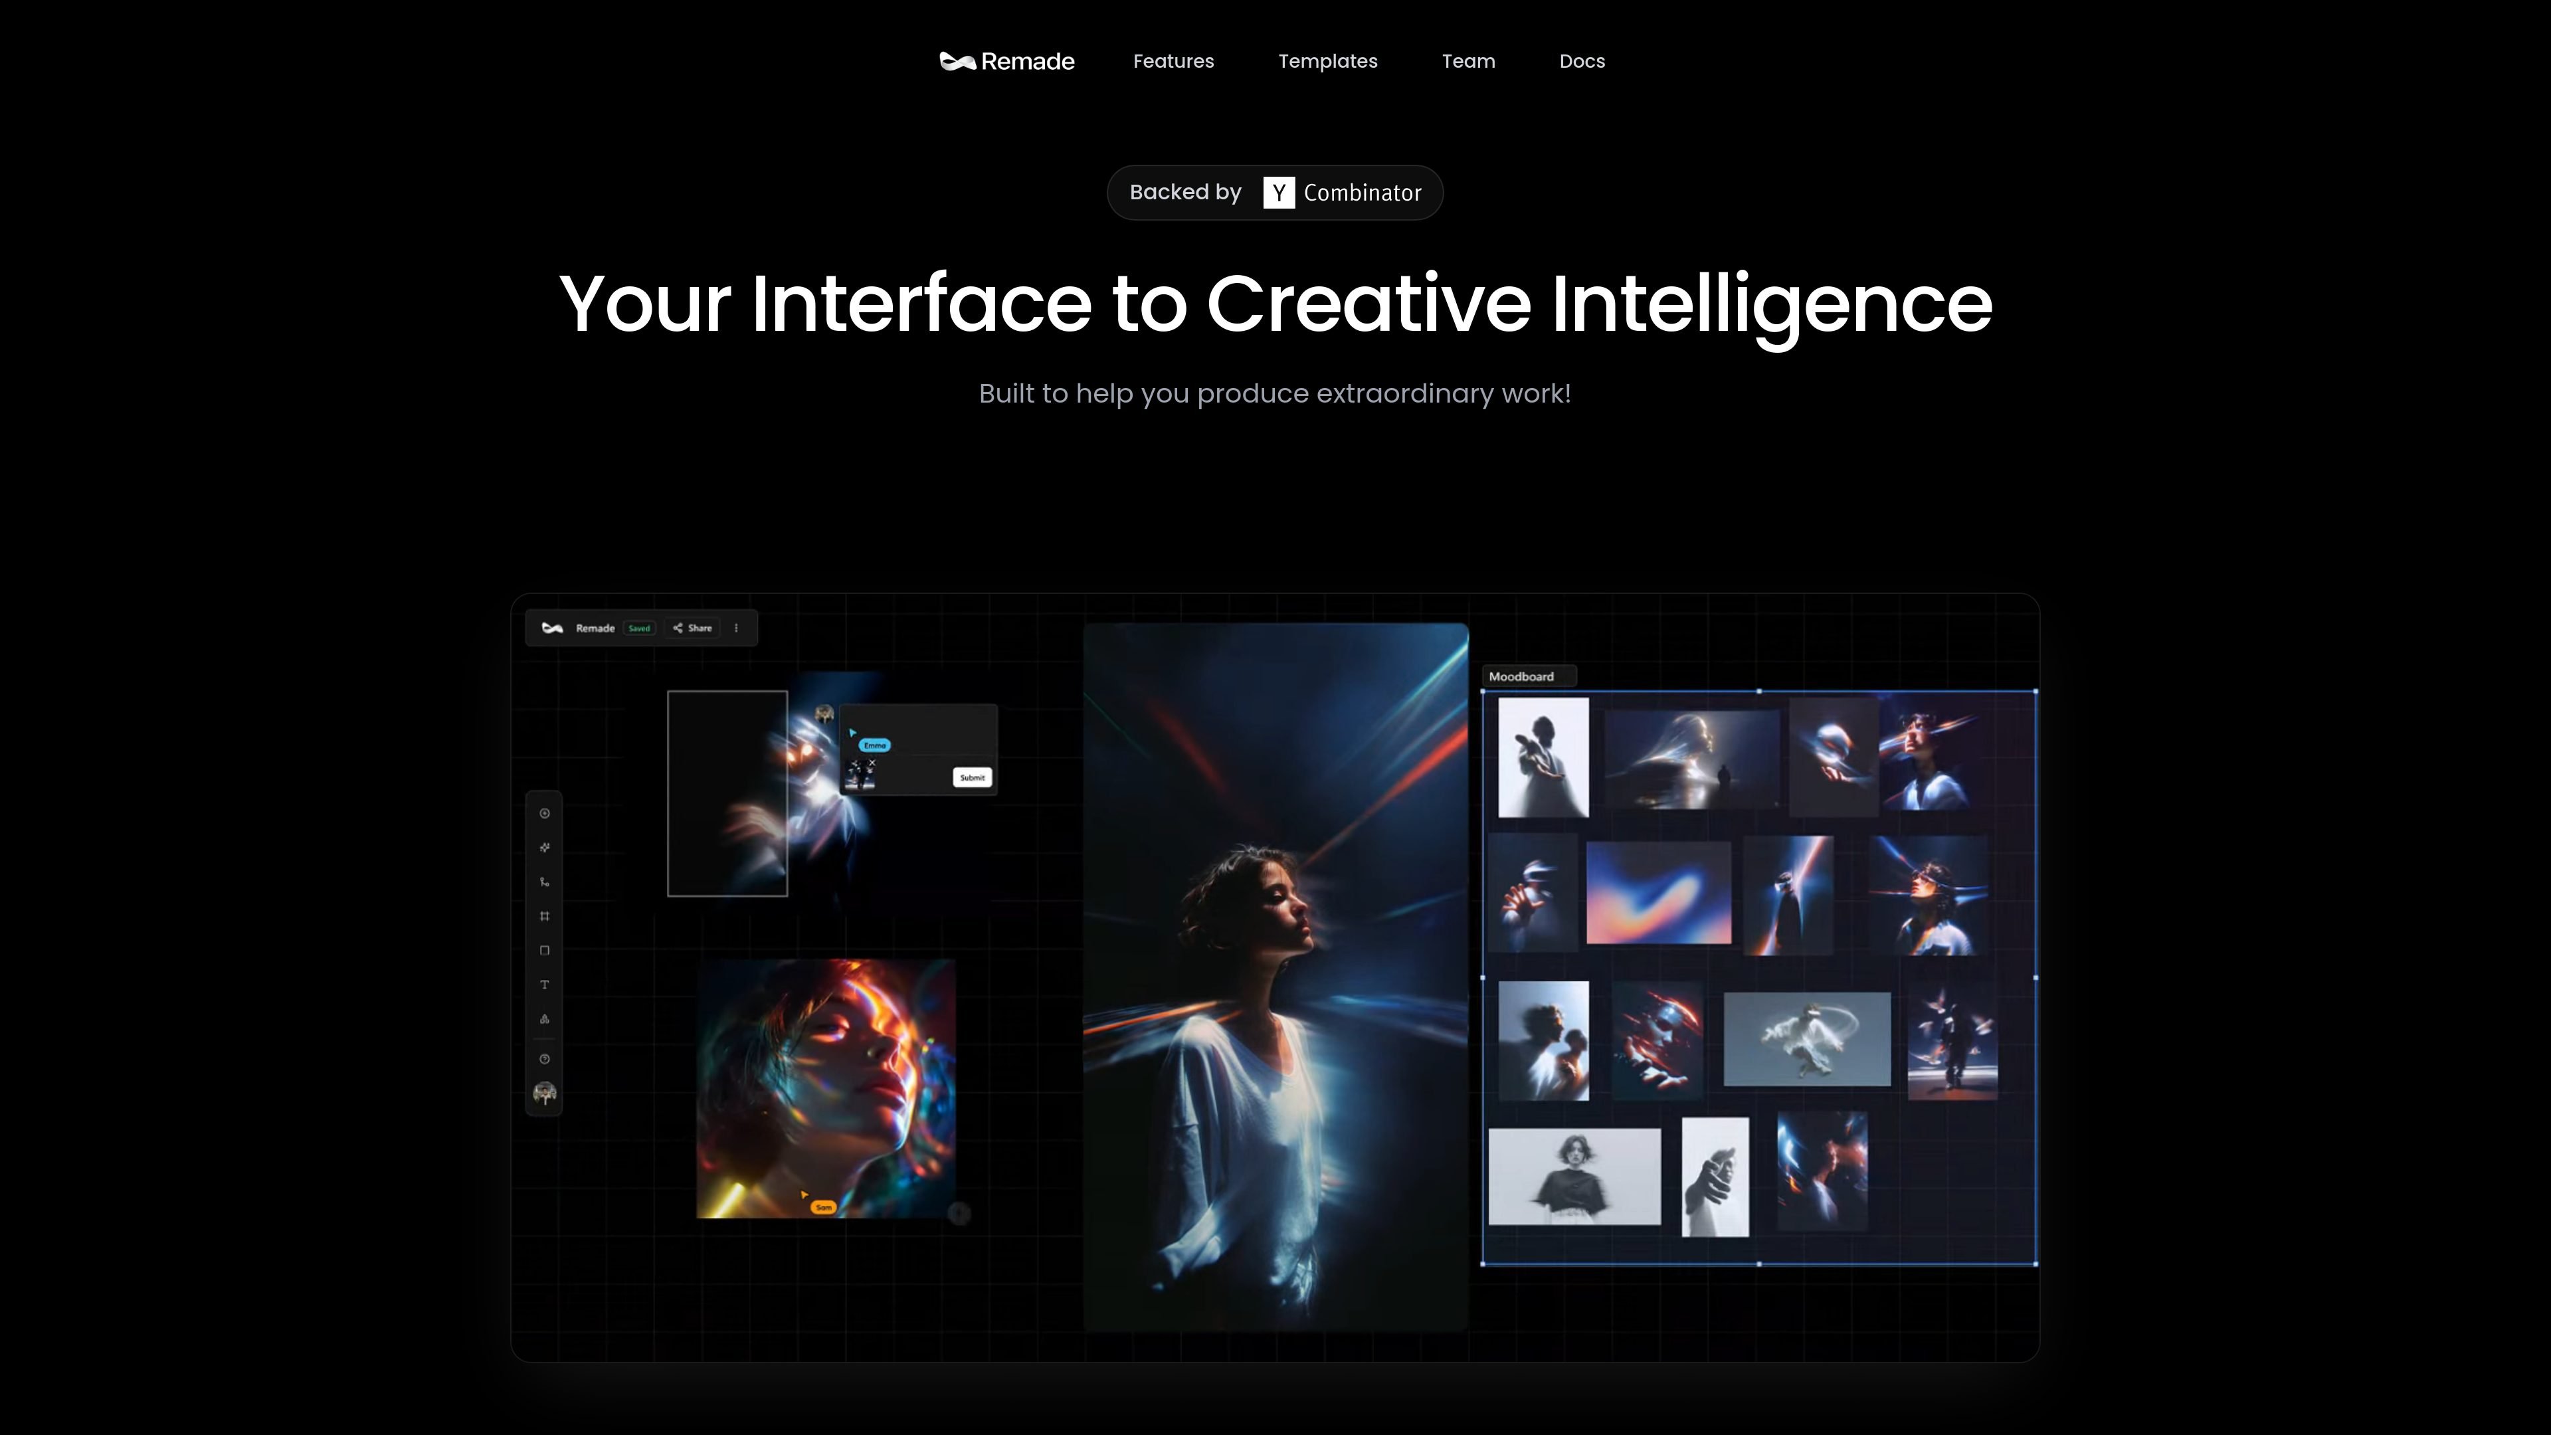Viewport: 2551px width, 1435px height.
Task: Select the rectangle shape tool
Action: click(x=545, y=951)
